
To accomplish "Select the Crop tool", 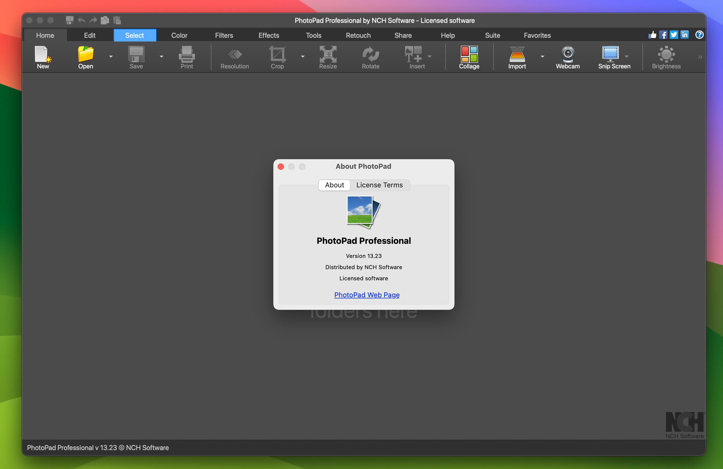I will [x=277, y=57].
